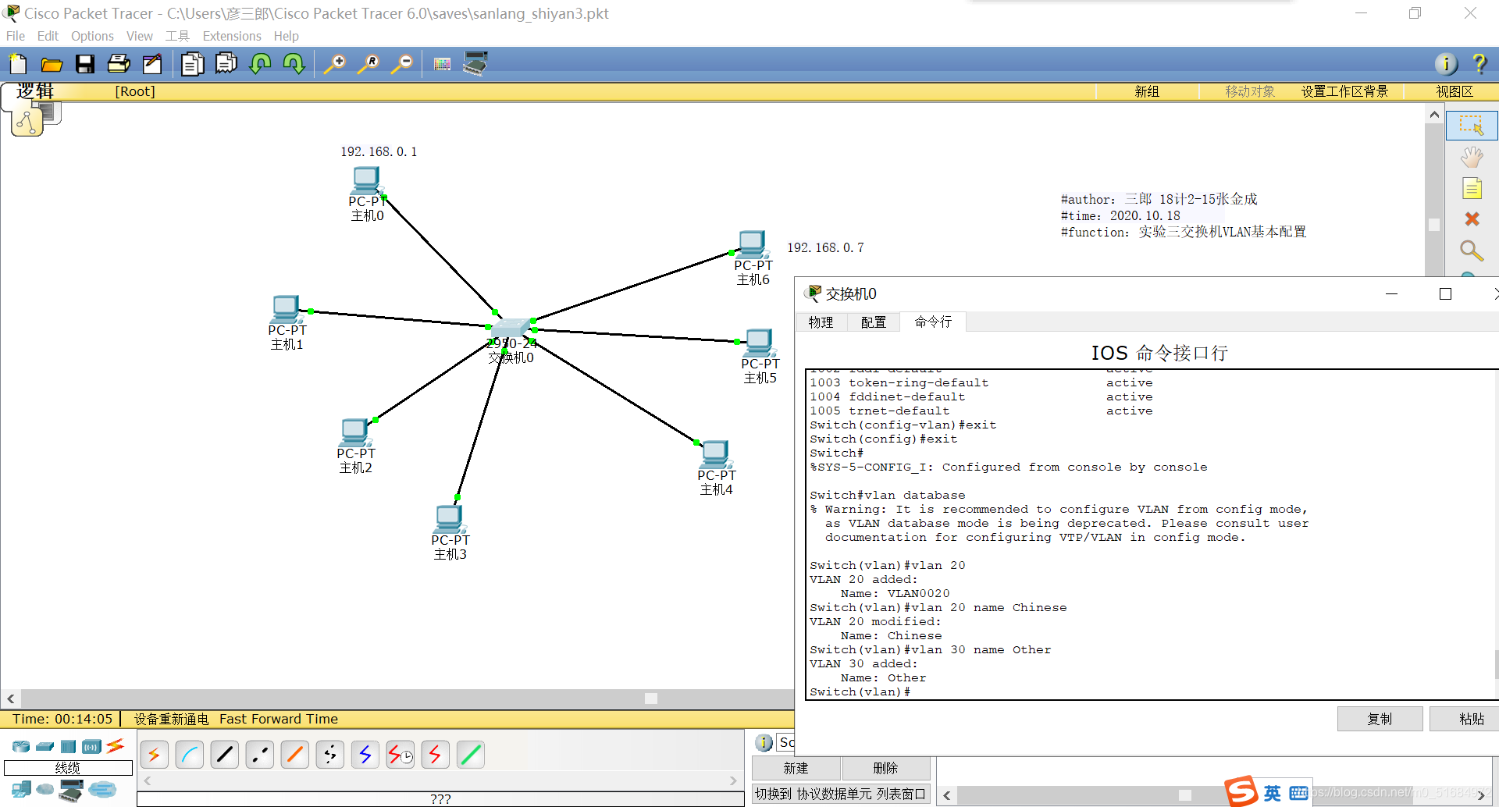
Task: Choose the console cable (light blue curve)
Action: click(190, 755)
